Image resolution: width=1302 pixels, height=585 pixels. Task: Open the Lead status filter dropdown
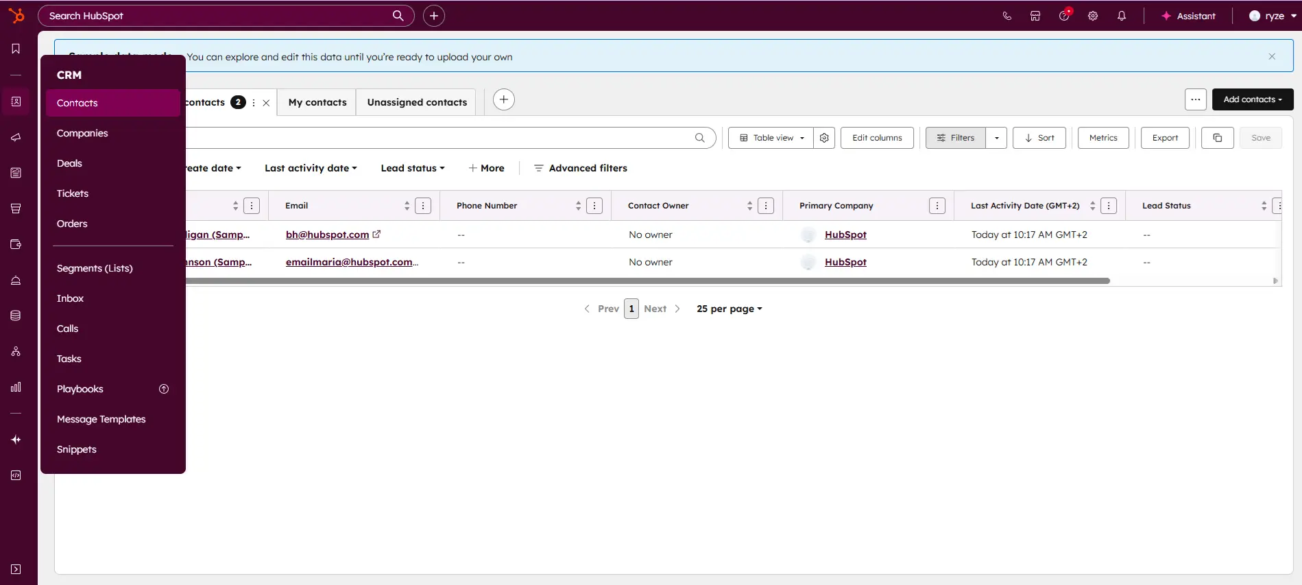(x=413, y=168)
